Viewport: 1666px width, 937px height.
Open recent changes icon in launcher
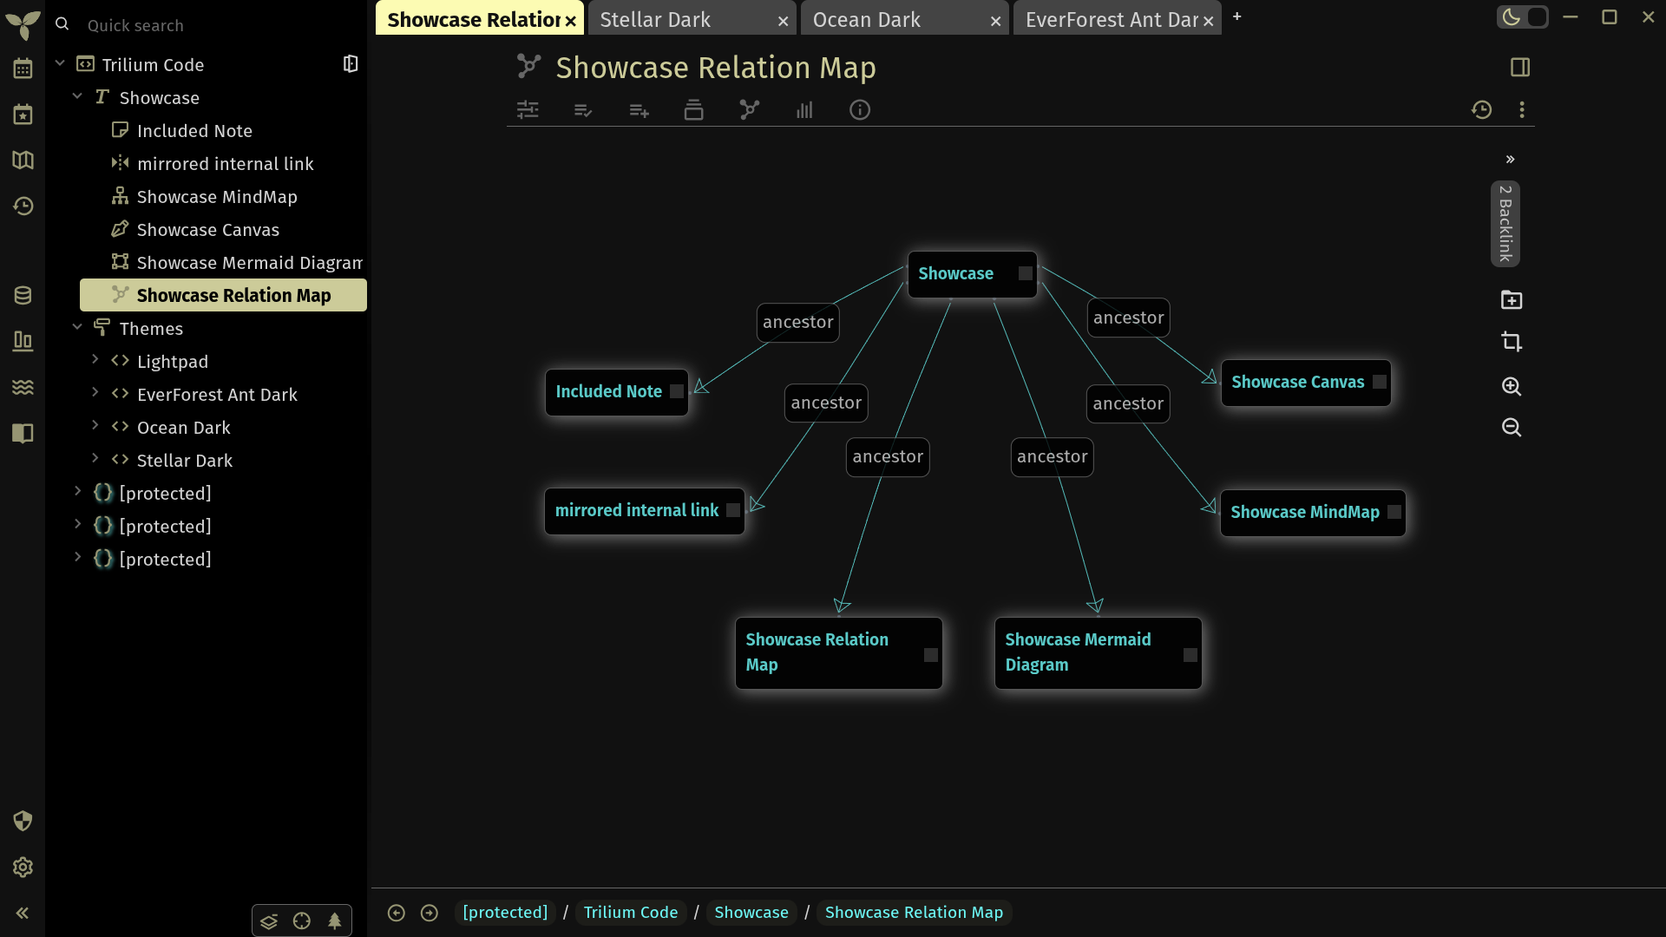coord(23,206)
